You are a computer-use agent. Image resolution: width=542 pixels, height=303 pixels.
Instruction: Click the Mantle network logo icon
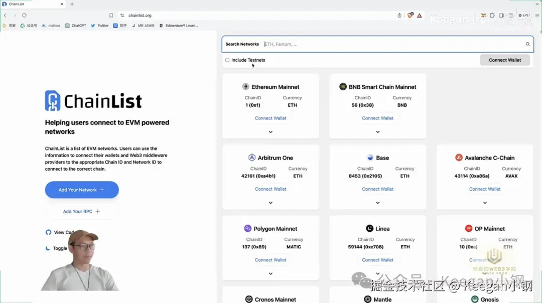368,299
